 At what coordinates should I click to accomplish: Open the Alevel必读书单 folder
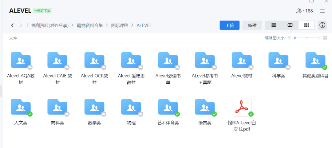point(168,60)
